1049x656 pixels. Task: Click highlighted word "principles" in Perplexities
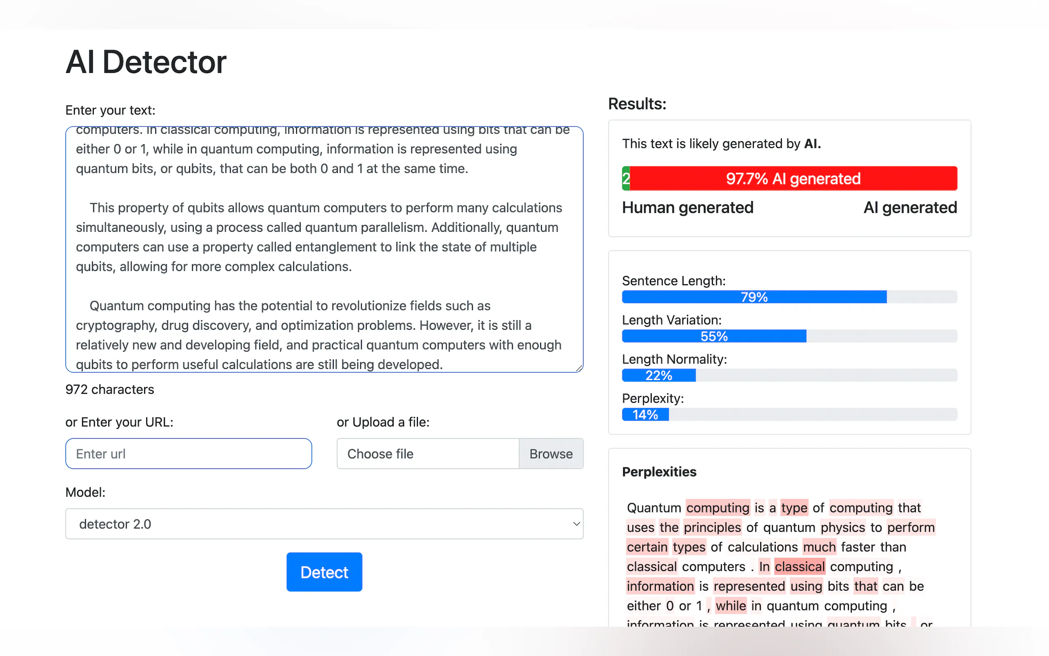tap(712, 527)
